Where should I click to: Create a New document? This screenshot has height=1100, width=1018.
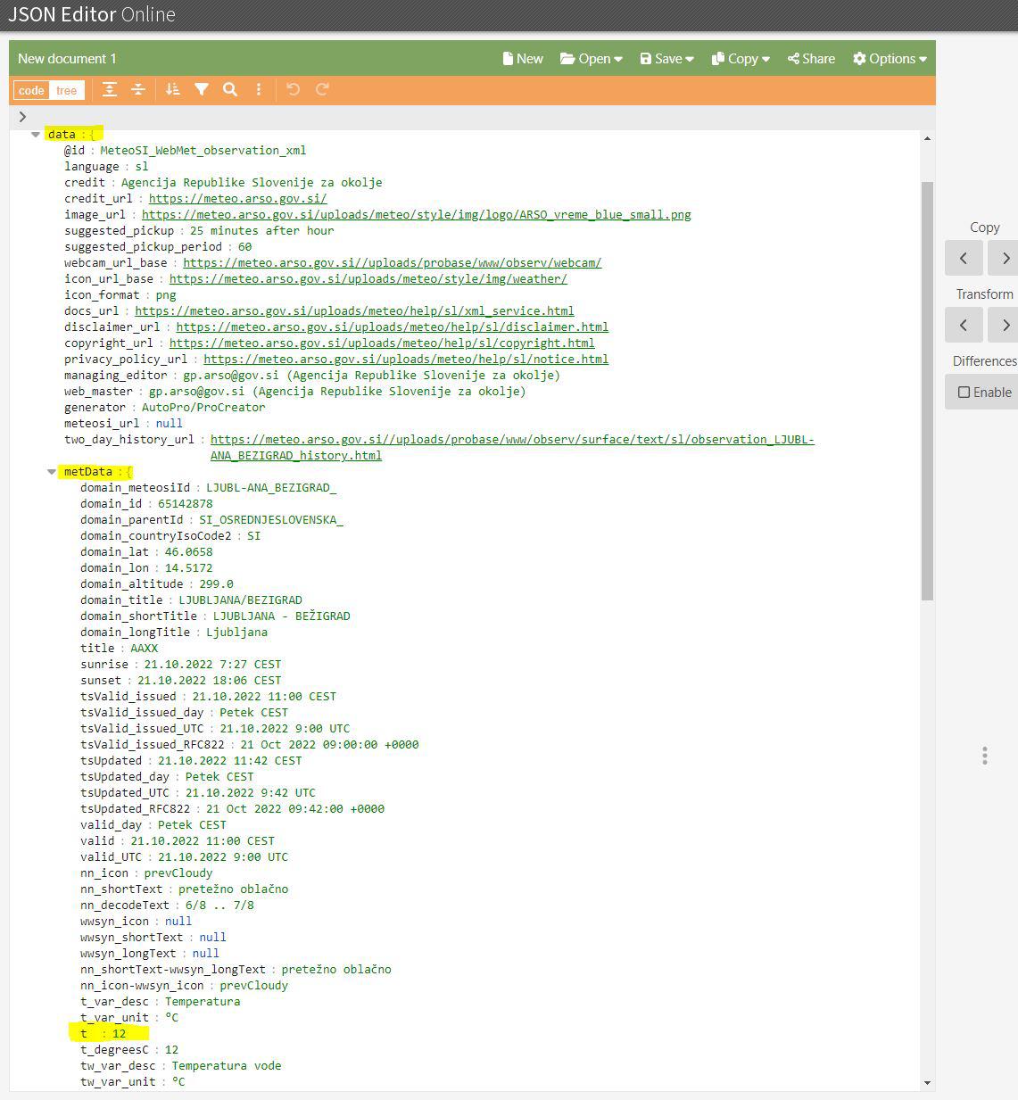pyautogui.click(x=523, y=59)
